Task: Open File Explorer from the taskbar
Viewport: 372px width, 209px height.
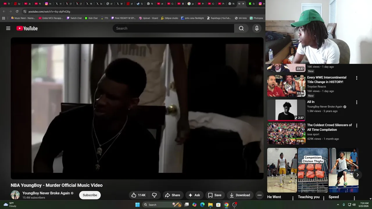Action: coord(210,205)
